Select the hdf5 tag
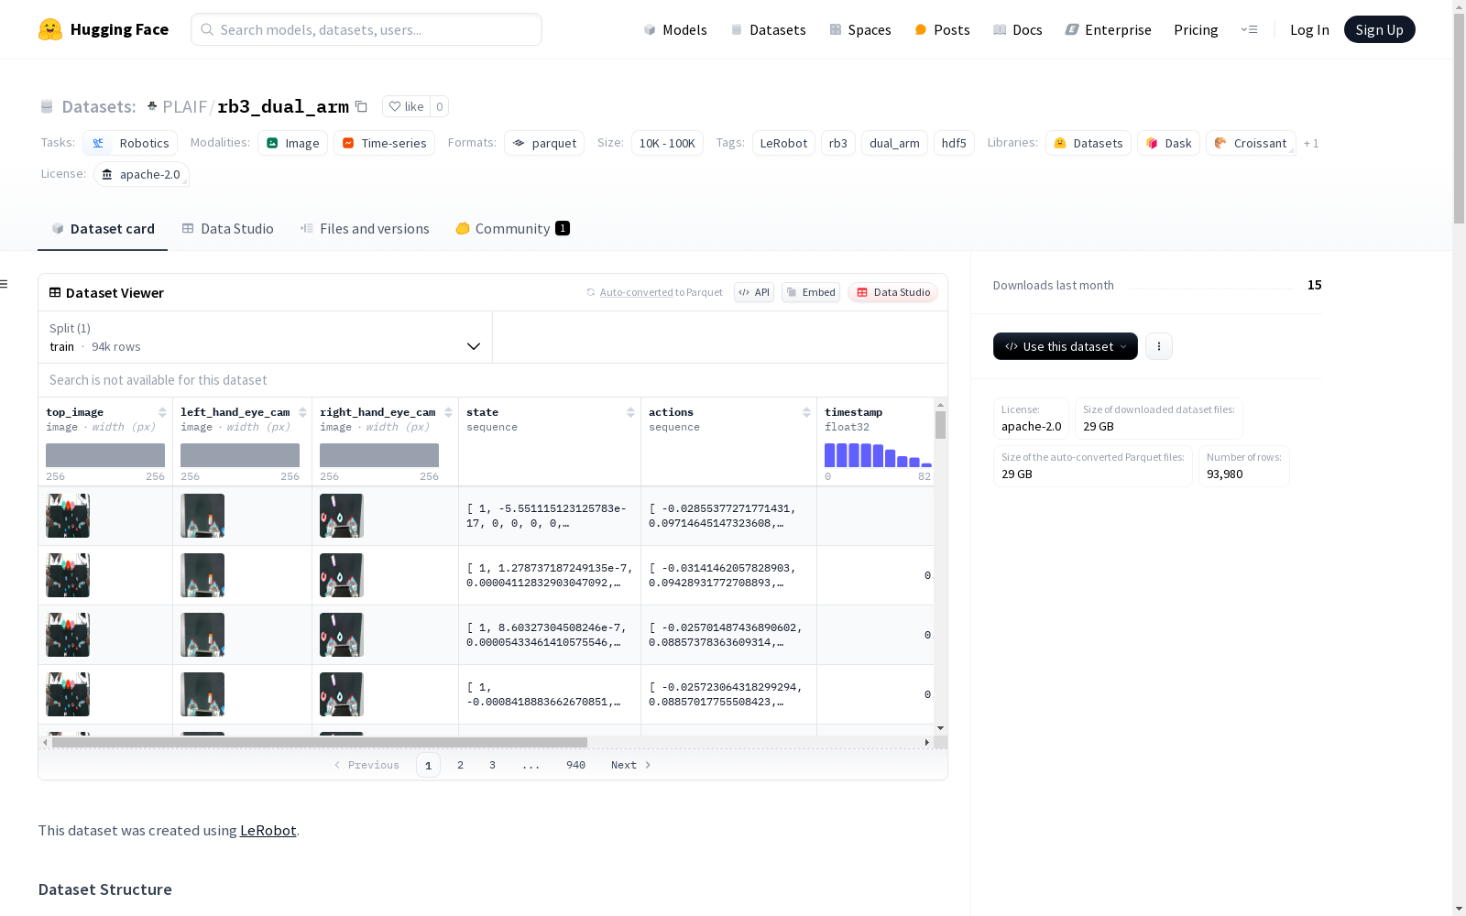The image size is (1466, 916). pos(954,143)
